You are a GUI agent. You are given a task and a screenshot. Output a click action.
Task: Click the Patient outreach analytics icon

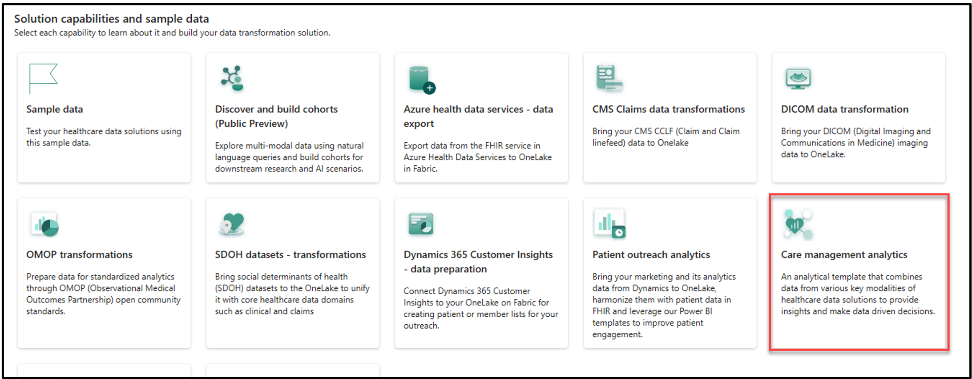pyautogui.click(x=610, y=223)
